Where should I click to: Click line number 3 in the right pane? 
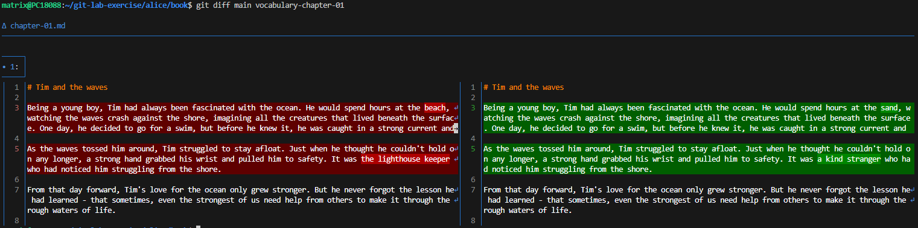tap(474, 108)
